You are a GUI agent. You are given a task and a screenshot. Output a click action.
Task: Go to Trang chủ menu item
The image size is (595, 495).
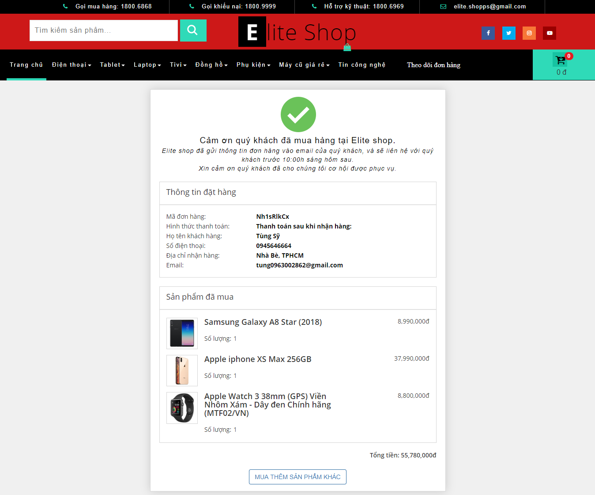(x=26, y=65)
